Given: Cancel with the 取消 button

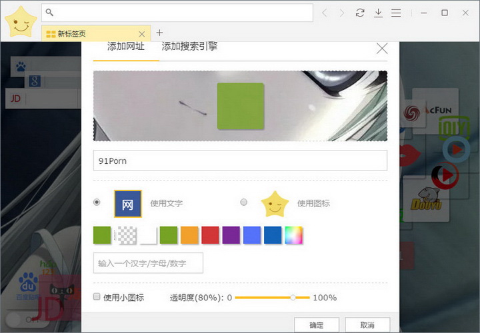Looking at the screenshot, I should point(367,325).
